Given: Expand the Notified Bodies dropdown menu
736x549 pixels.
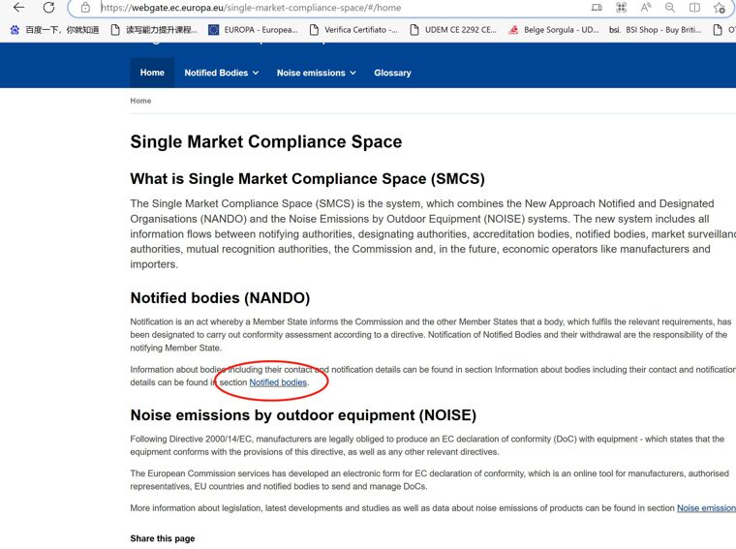Looking at the screenshot, I should (221, 73).
